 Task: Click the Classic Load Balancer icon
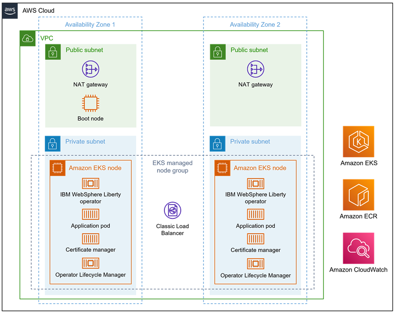[172, 210]
